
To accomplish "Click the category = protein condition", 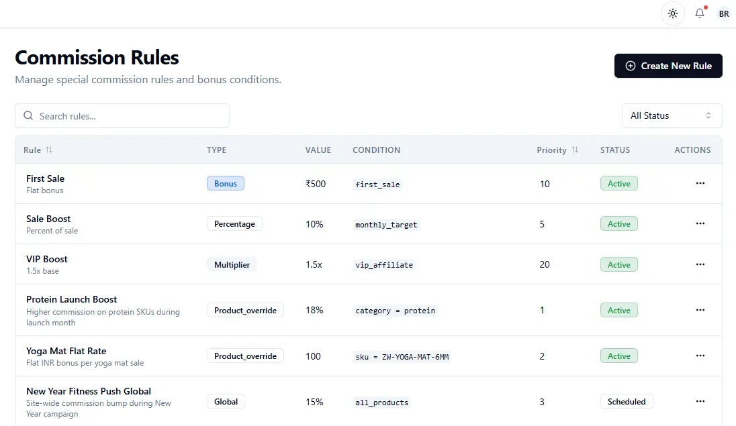I will pos(395,311).
